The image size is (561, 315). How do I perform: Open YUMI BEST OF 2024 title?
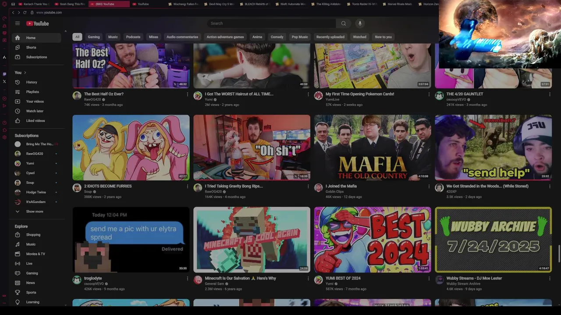point(343,278)
